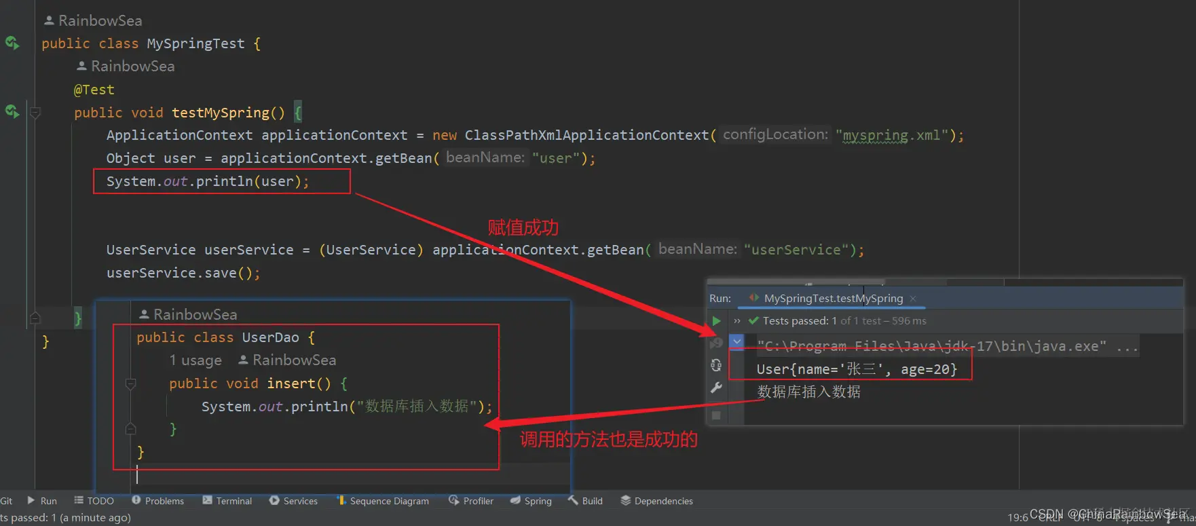This screenshot has height=526, width=1196.
Task: Click the "user" bean name string
Action: pos(556,158)
